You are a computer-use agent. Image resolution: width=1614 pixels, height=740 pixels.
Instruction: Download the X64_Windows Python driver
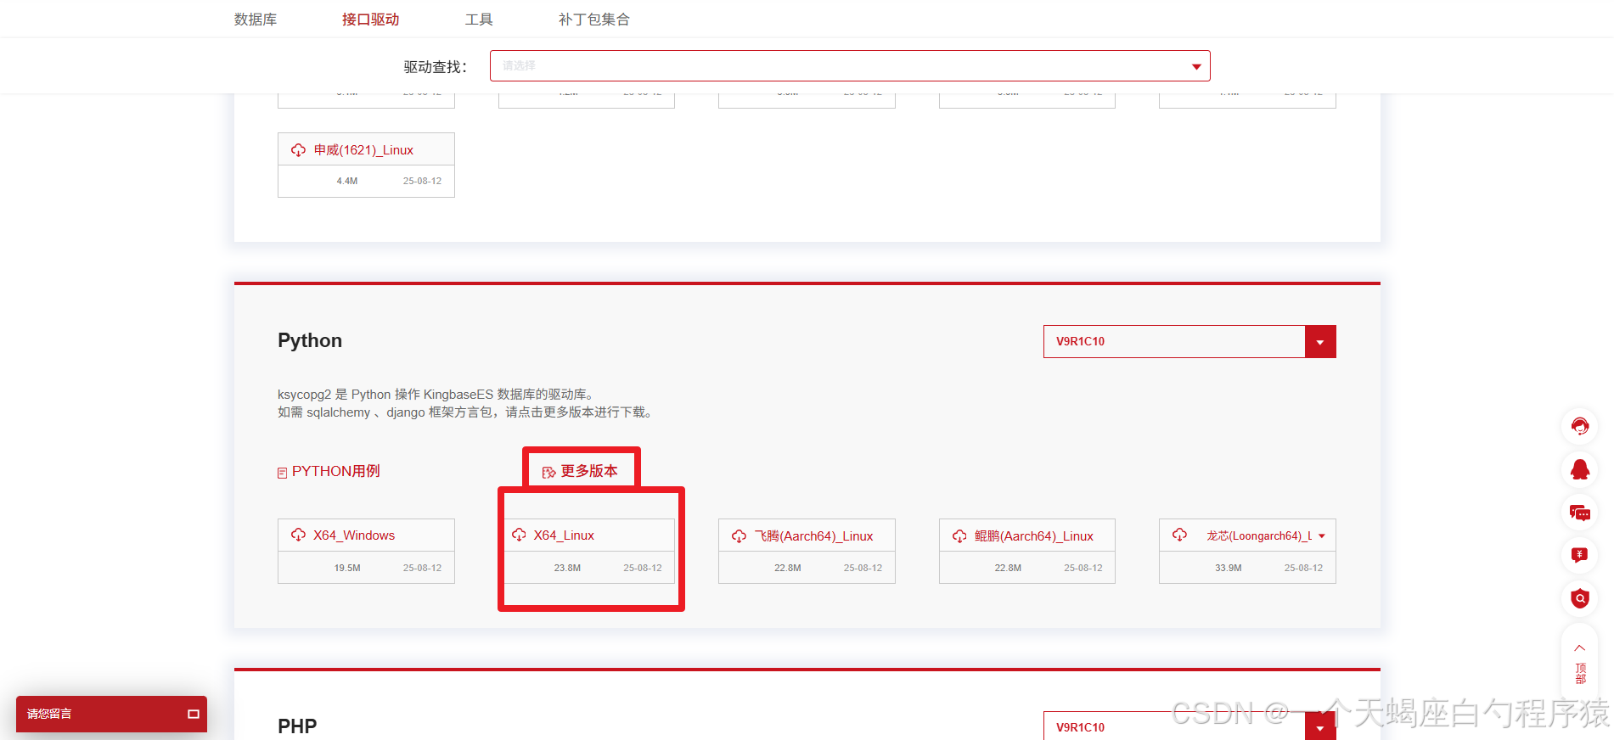pyautogui.click(x=354, y=535)
